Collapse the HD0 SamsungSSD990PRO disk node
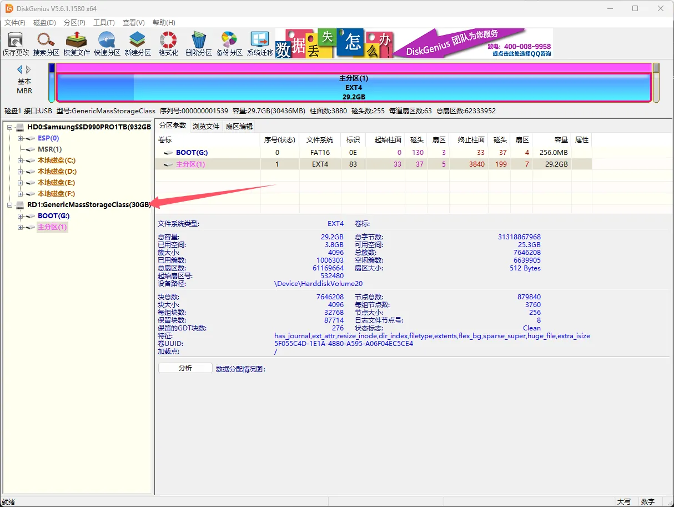Screen dimensions: 674x507 (x=10, y=127)
